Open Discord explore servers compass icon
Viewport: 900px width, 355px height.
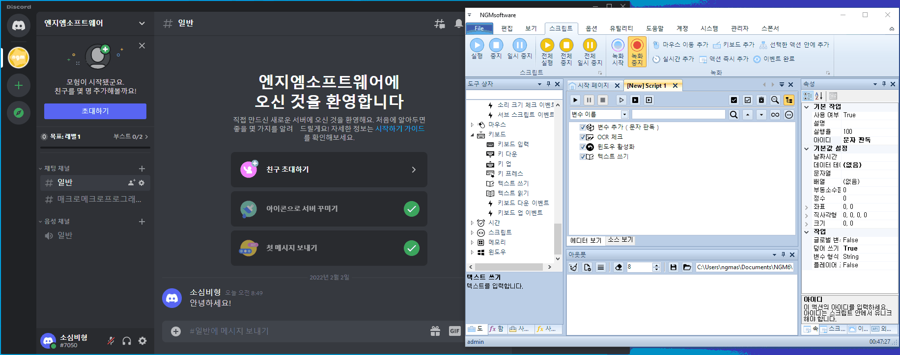coord(19,113)
